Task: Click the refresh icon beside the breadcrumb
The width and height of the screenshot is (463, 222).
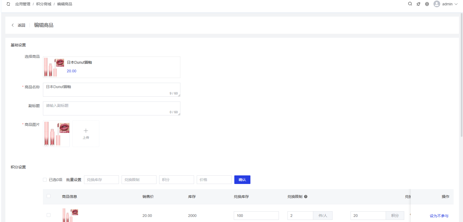Action: click(8, 4)
